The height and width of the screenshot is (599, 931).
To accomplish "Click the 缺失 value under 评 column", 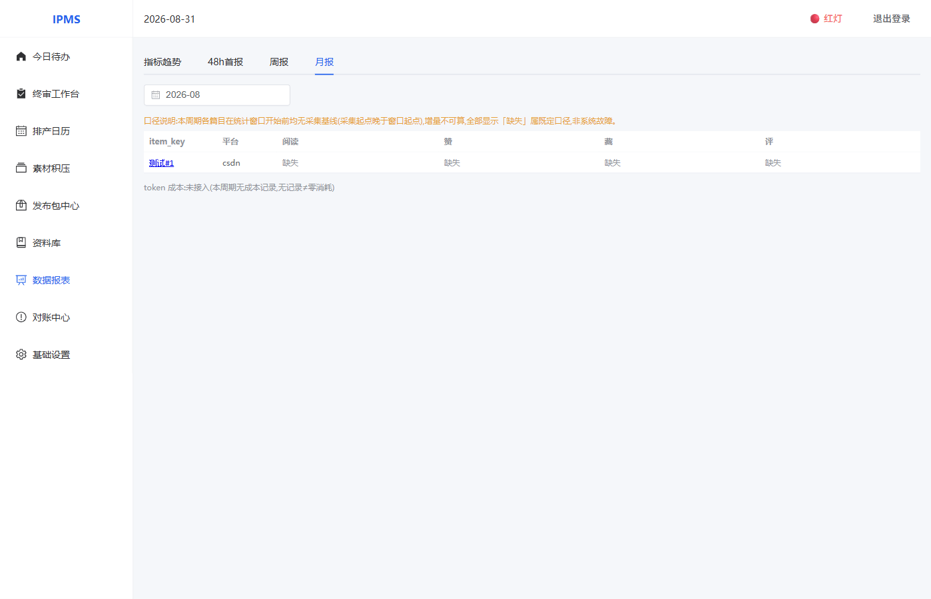I will 773,163.
